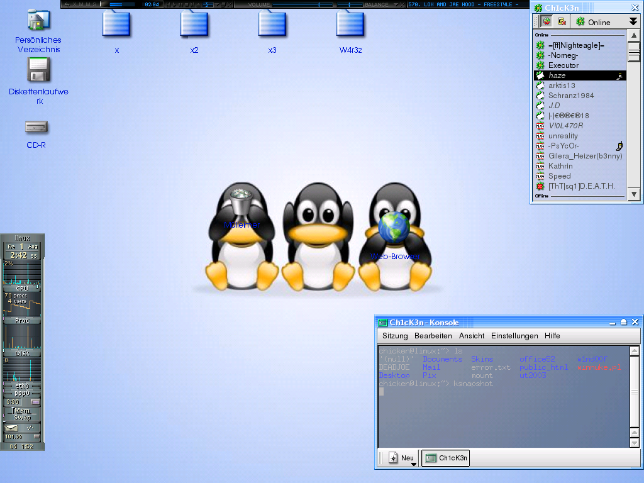Click the XMMS volume slider

pyautogui.click(x=303, y=4)
